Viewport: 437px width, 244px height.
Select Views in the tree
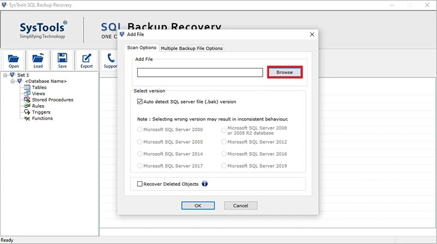[38, 93]
